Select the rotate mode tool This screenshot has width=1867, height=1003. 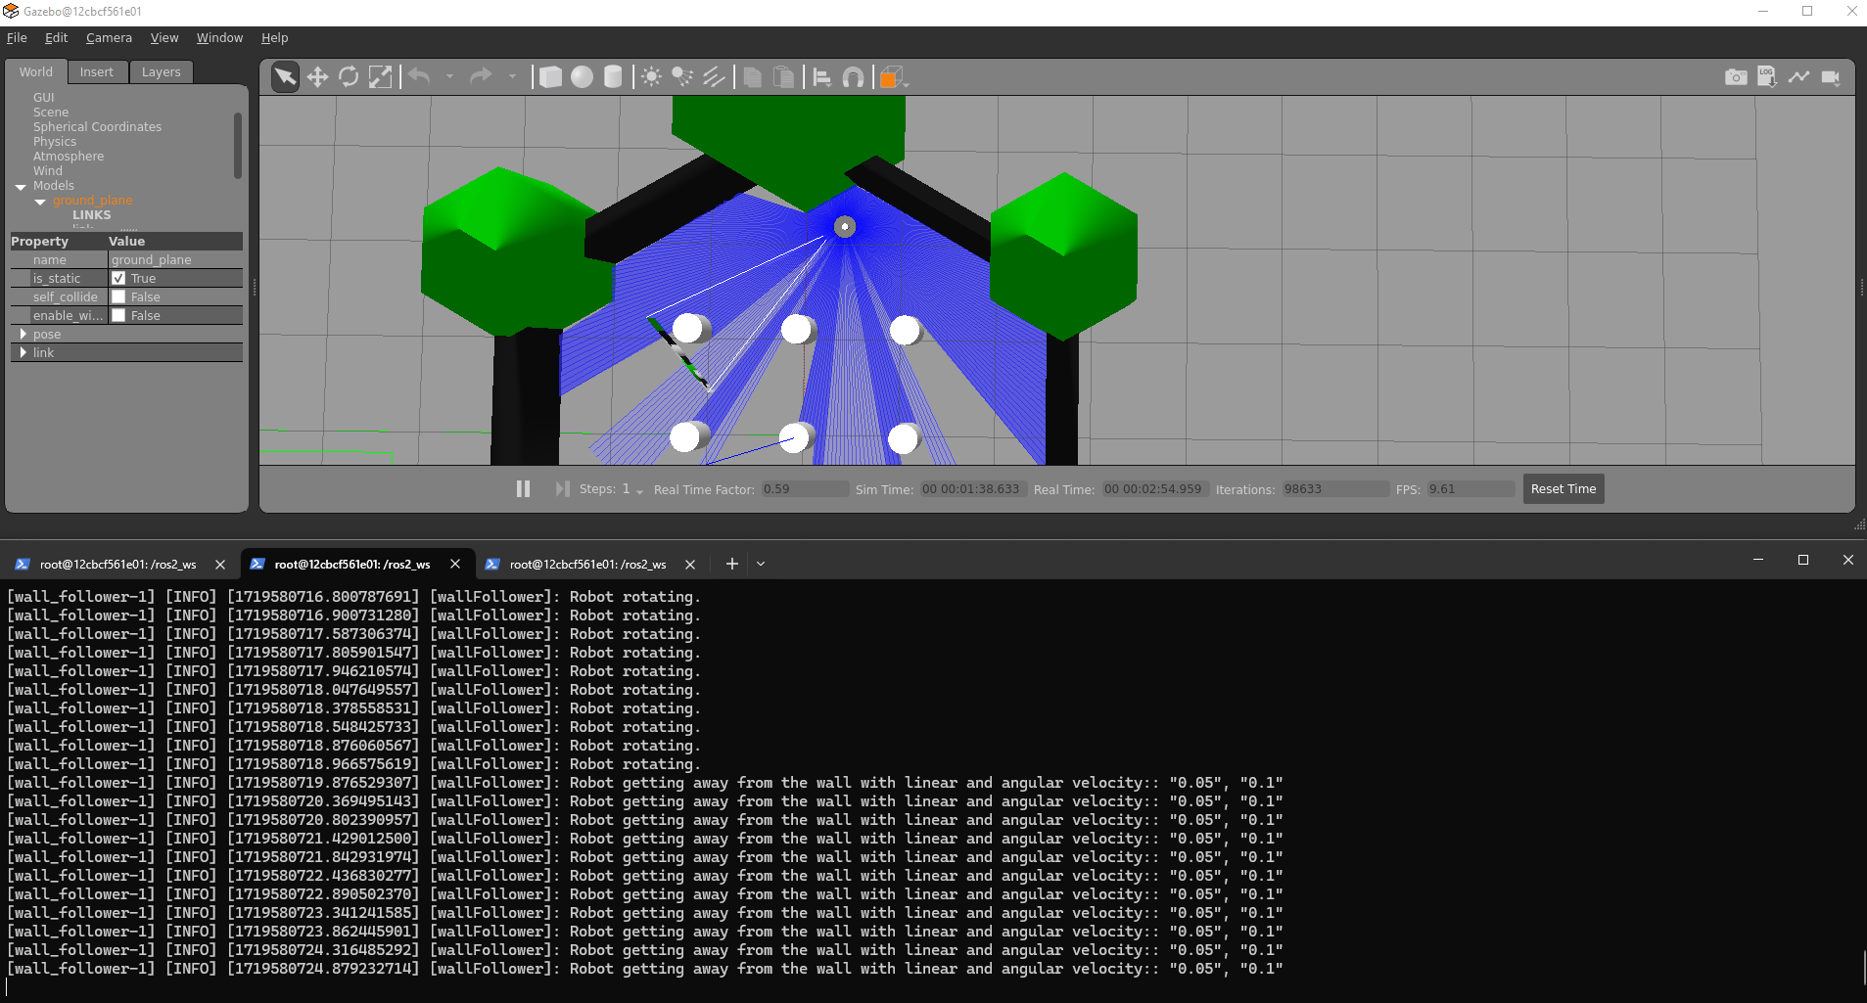[x=349, y=77]
